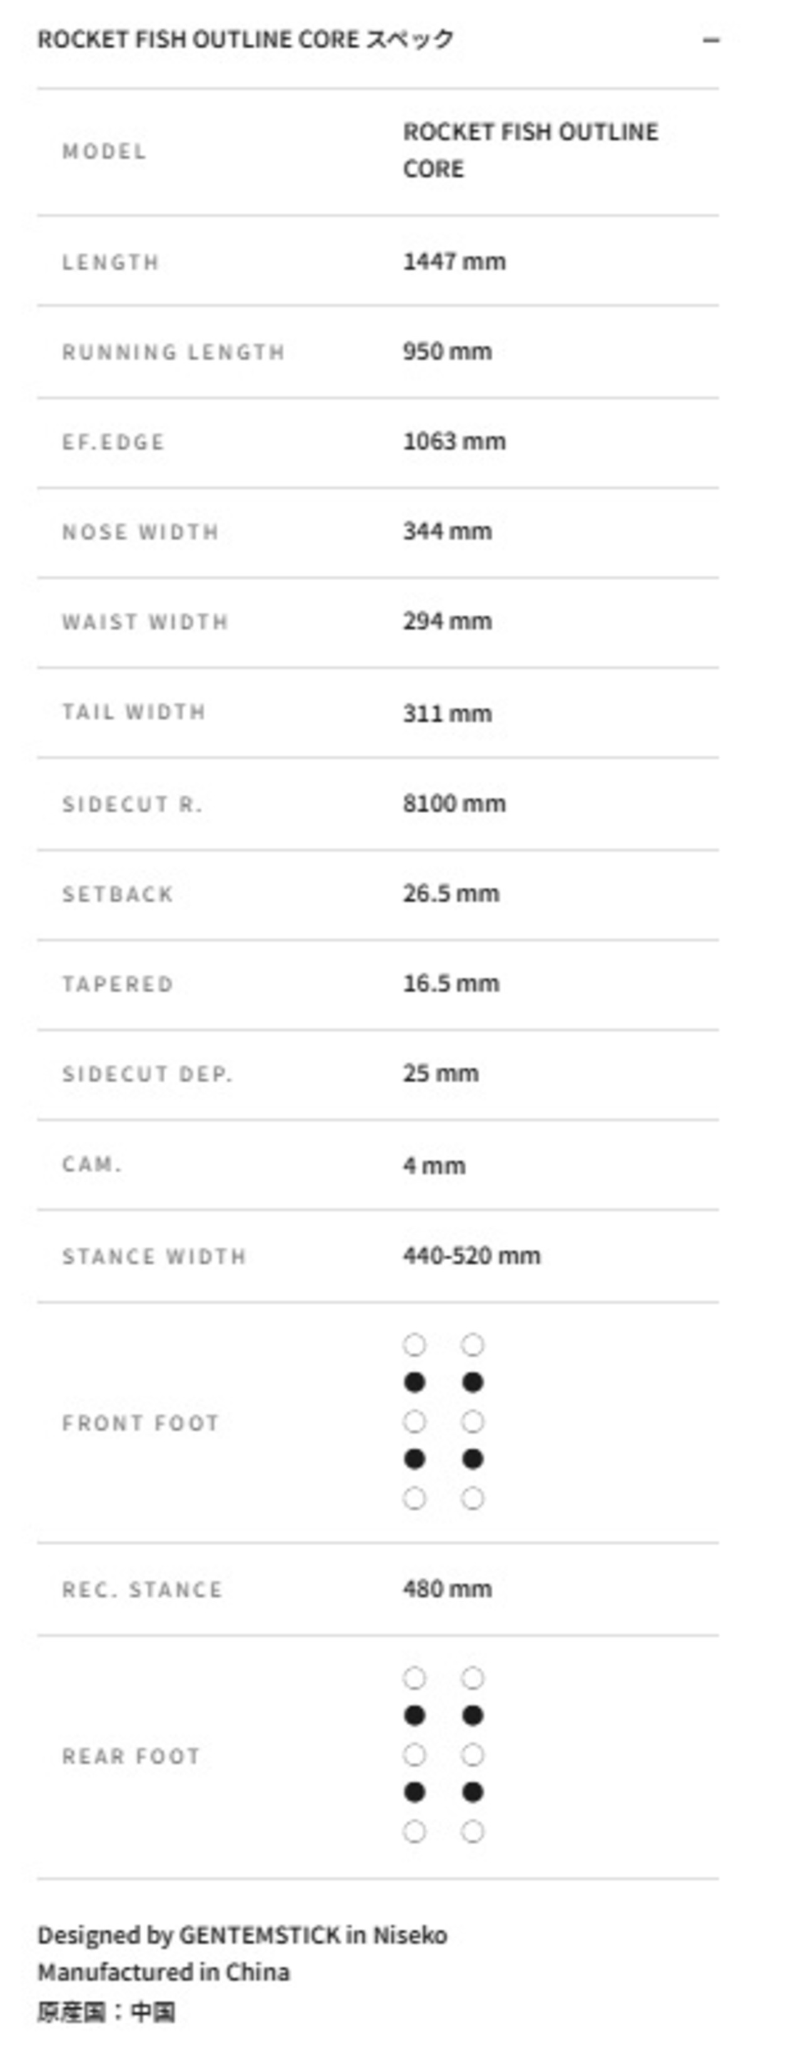801x2052 pixels.
Task: Click bottom-left empty circle in REAR FOOT pattern
Action: click(x=414, y=1832)
